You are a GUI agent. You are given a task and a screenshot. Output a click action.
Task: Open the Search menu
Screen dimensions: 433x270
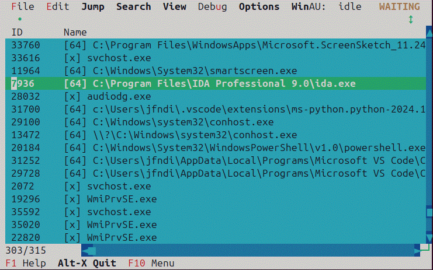133,7
